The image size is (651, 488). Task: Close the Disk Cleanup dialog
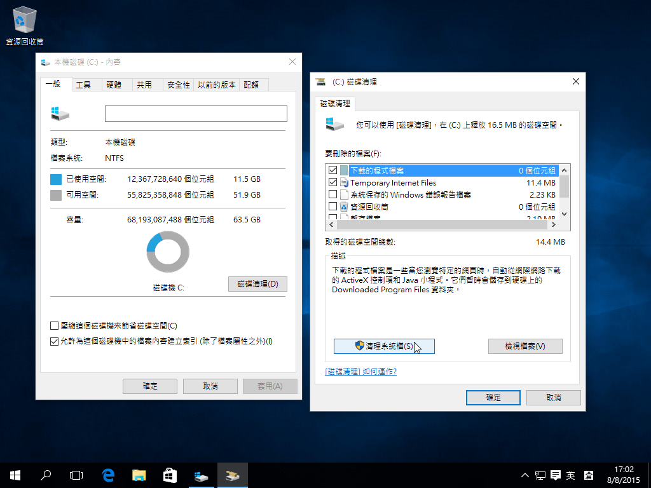[x=576, y=81]
